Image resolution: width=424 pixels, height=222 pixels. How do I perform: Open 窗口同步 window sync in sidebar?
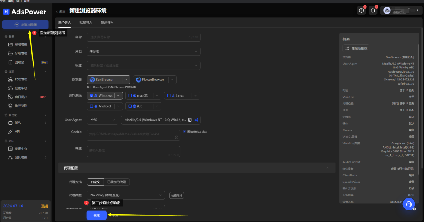coord(21,97)
